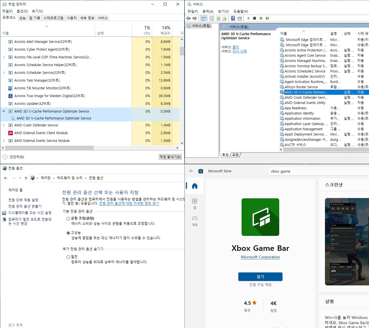Click Pause Service icon in toolbar

click(x=261, y=18)
